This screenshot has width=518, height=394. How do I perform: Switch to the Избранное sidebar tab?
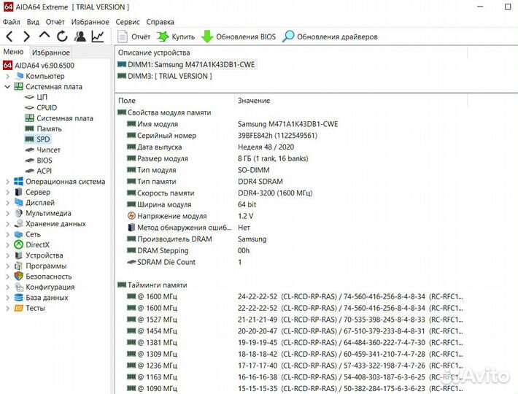[51, 53]
